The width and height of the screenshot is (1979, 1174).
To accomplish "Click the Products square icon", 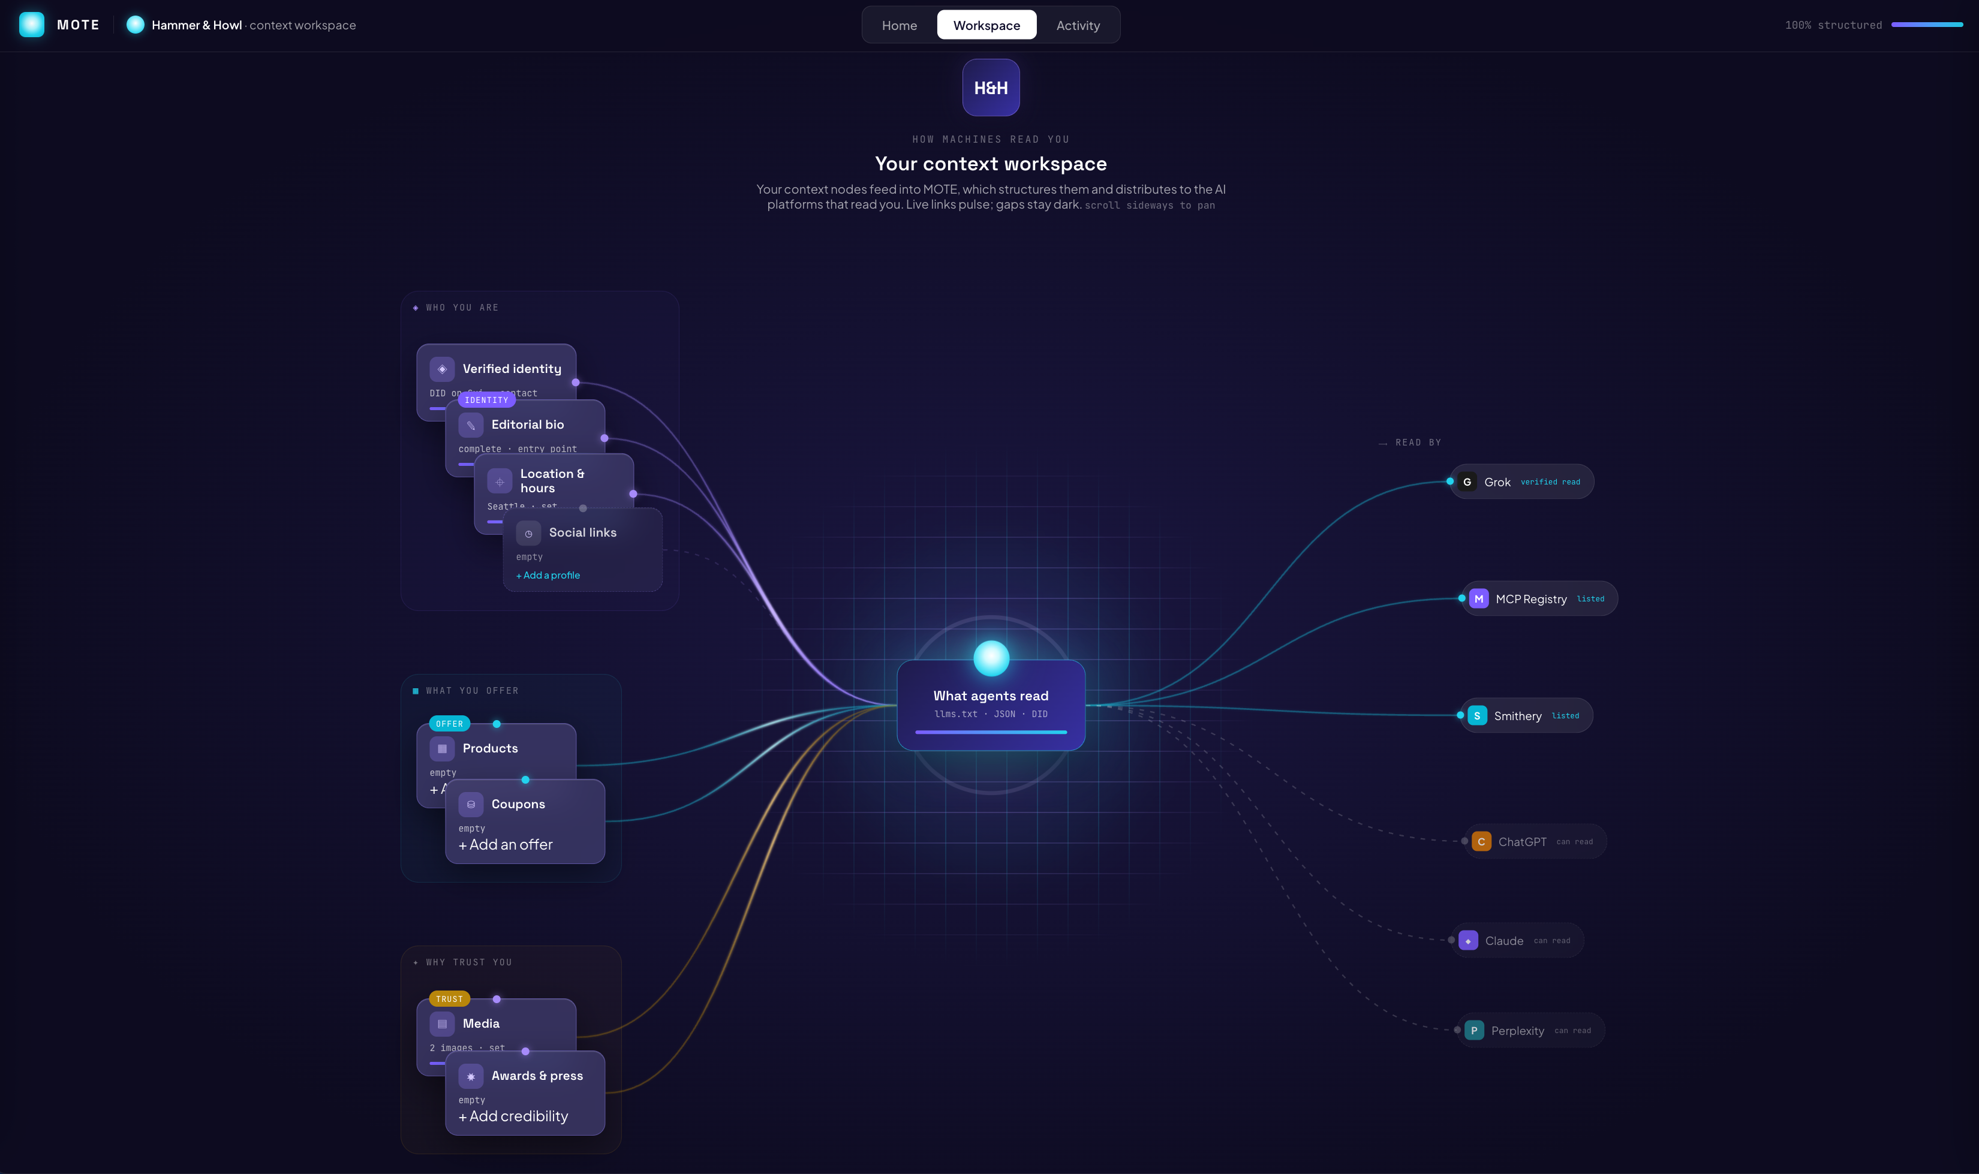I will (441, 748).
